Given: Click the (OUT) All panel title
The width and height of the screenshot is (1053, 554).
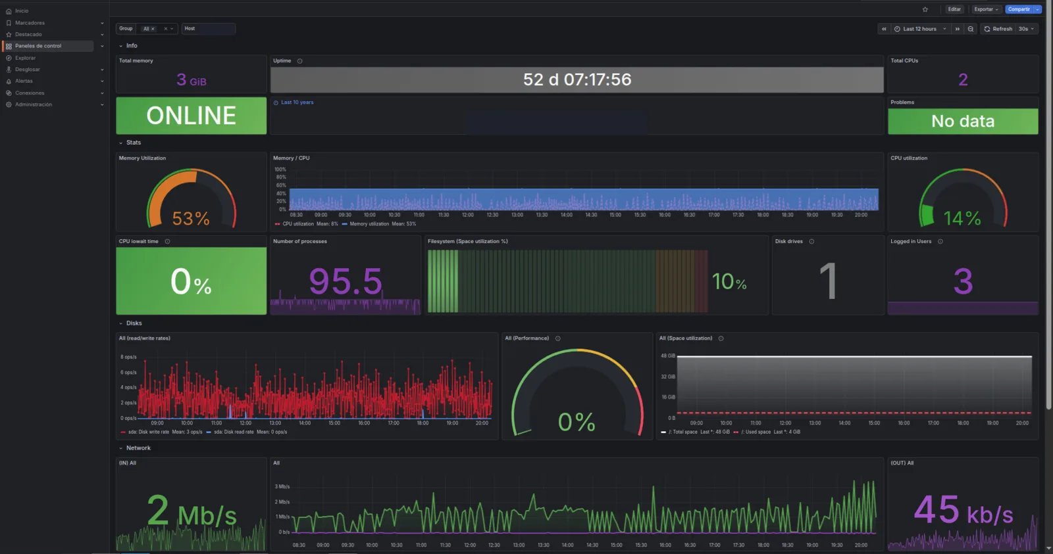Looking at the screenshot, I should coord(902,463).
